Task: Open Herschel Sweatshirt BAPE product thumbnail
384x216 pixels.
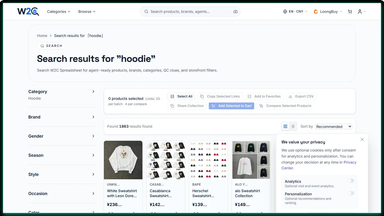Action: click(208, 160)
